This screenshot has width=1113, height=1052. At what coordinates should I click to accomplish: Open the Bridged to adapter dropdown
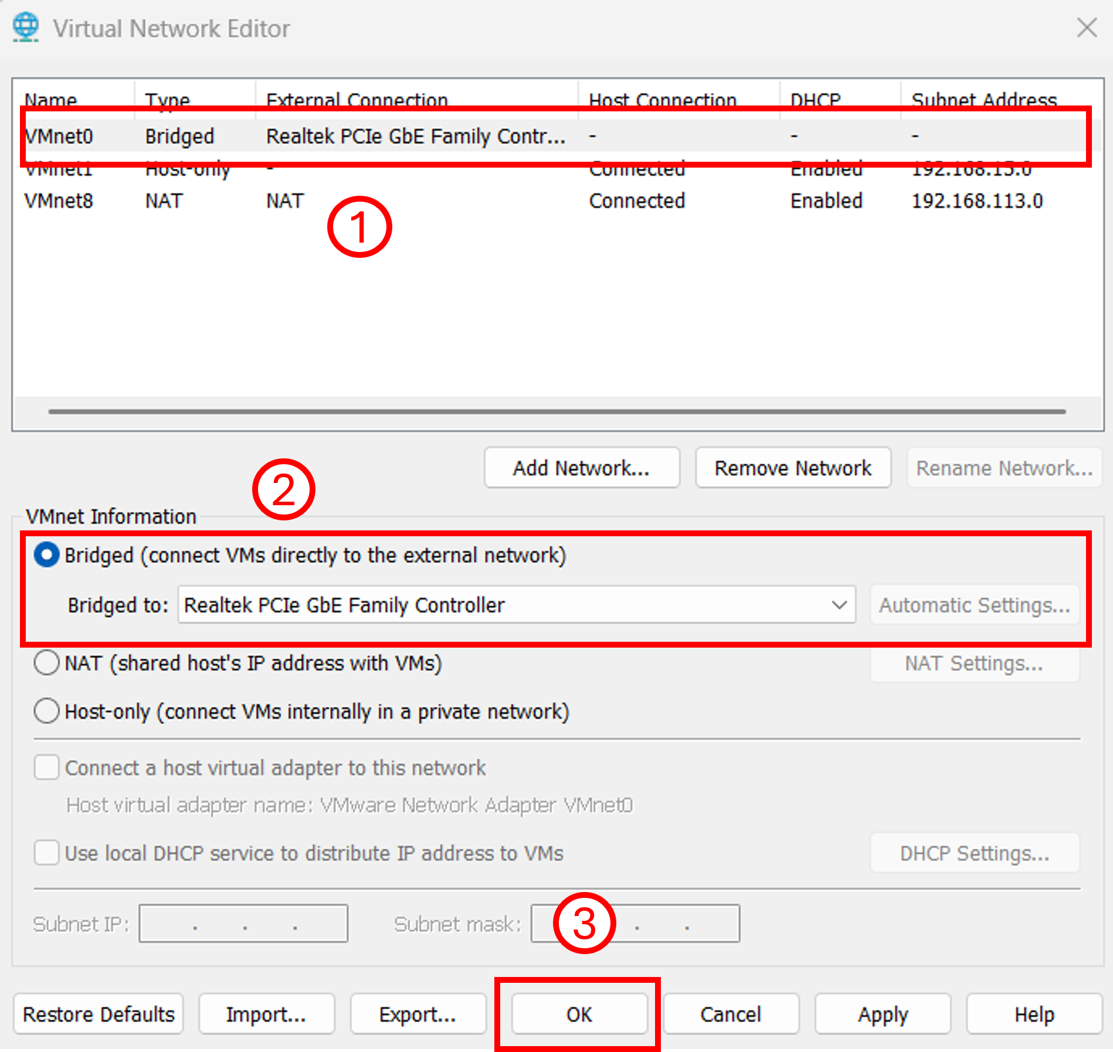tap(517, 604)
